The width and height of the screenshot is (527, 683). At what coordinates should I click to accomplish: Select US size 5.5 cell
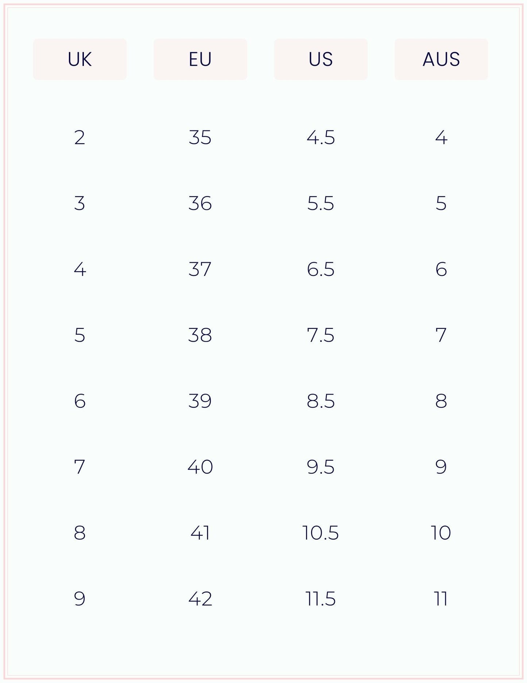321,203
